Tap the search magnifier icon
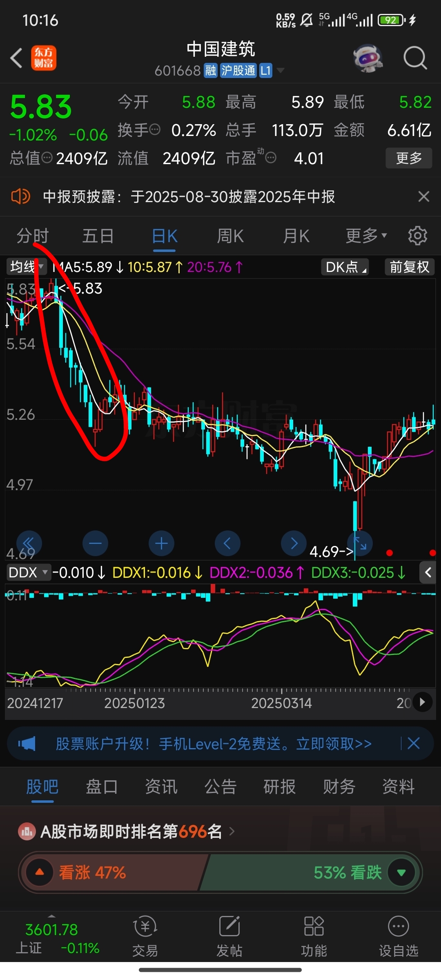This screenshot has height=980, width=441. 415,58
